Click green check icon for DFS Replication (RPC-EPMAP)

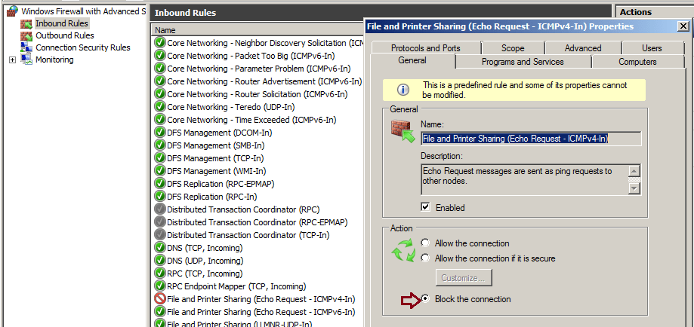tap(160, 184)
